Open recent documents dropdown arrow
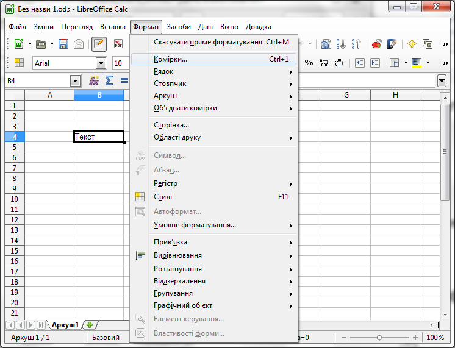Image resolution: width=455 pixels, height=348 pixels. pos(52,44)
